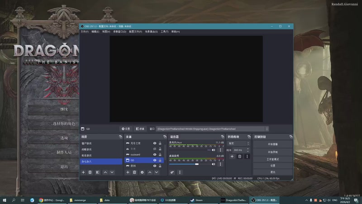Image resolution: width=362 pixels, height=204 pixels.
Task: Toggle lock on outward source
Action: click(160, 155)
